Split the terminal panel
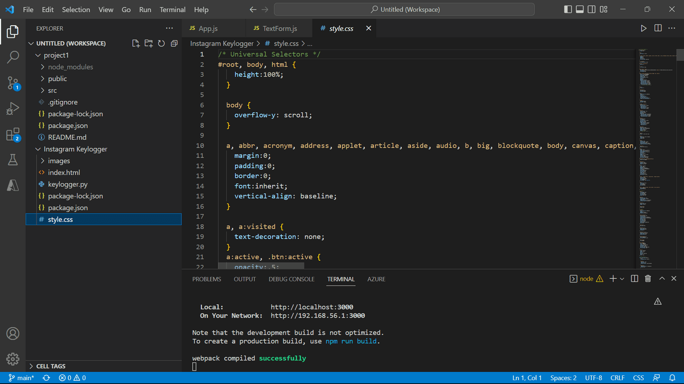The image size is (684, 384). tap(635, 279)
